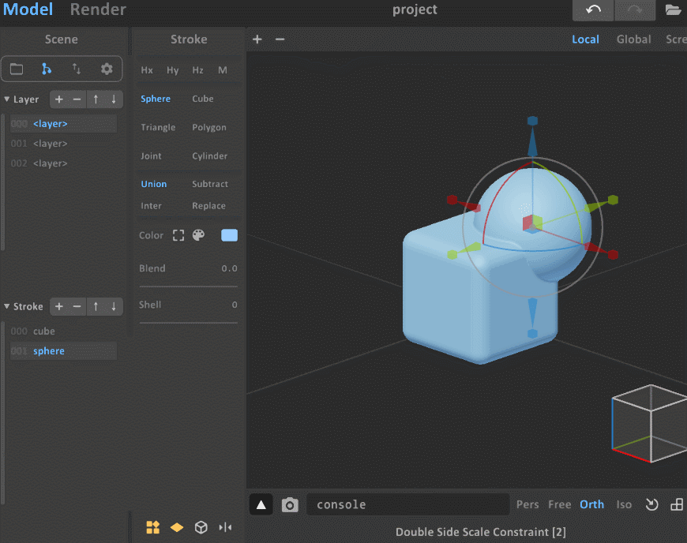
Task: Open the project folder icon in top bar
Action: click(673, 10)
